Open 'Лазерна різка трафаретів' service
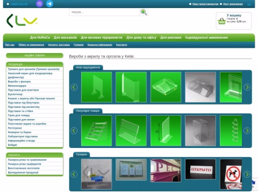The height and width of the screenshot is (193, 258). pos(25,164)
